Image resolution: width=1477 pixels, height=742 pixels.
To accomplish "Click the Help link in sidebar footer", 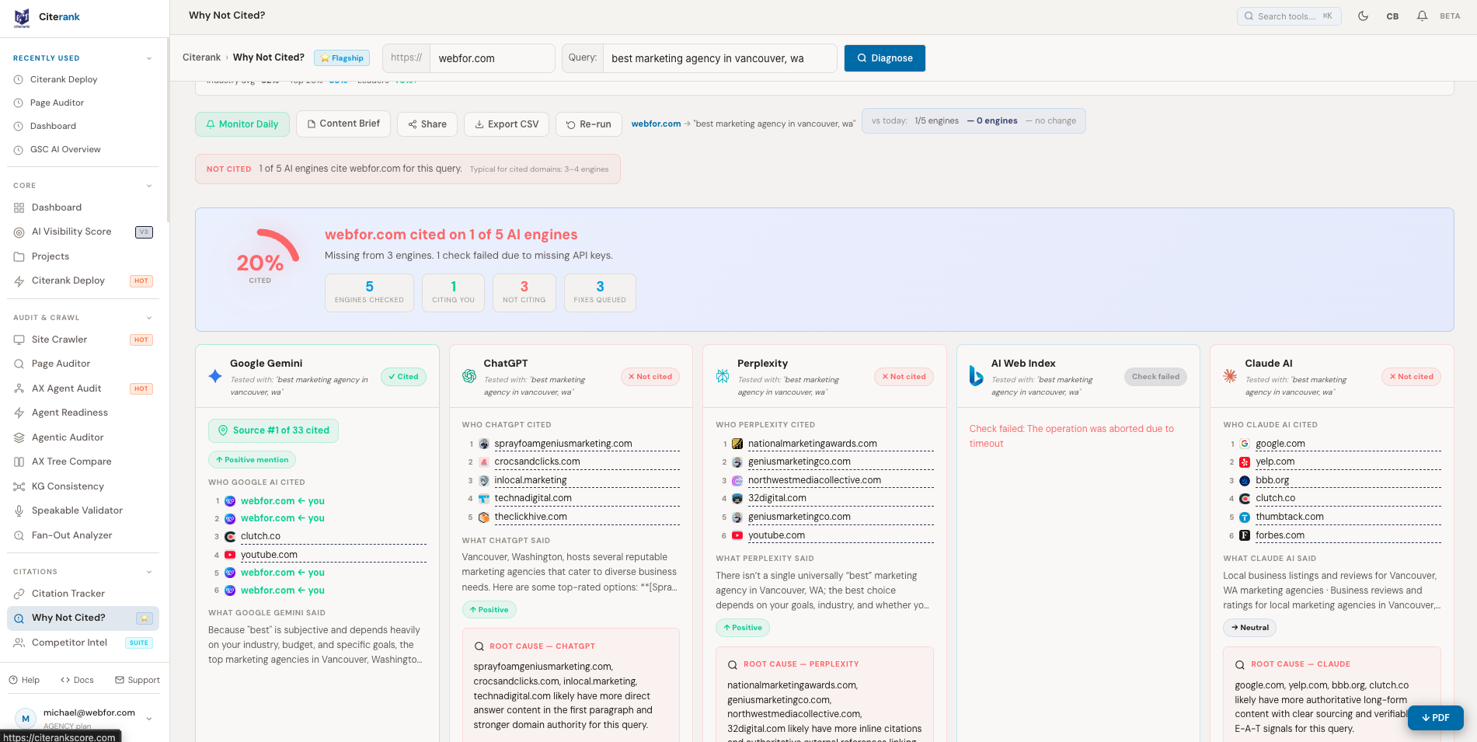I will click(x=24, y=680).
